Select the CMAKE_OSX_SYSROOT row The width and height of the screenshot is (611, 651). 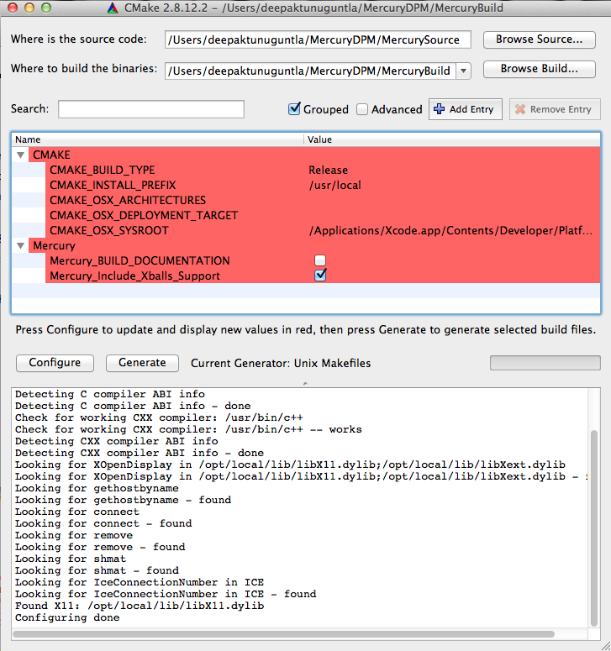click(x=306, y=230)
